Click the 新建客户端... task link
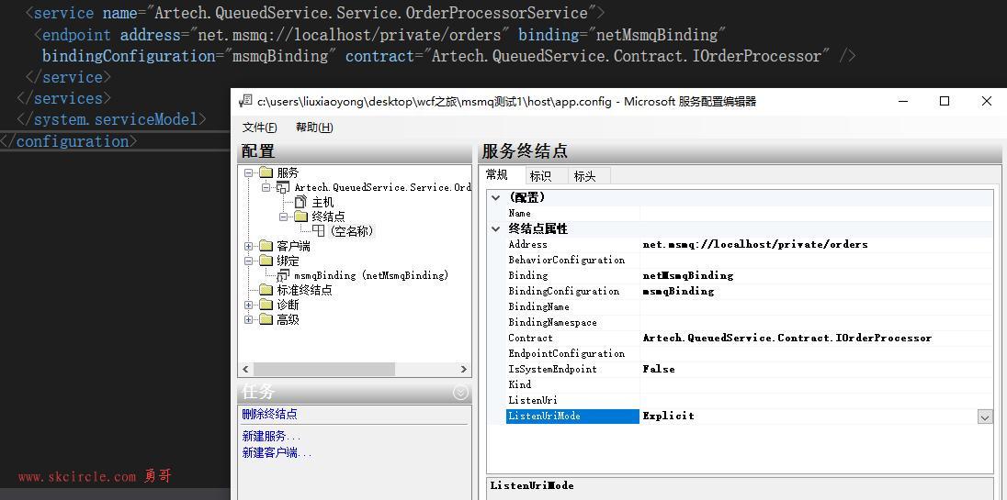This screenshot has height=500, width=1007. click(x=277, y=452)
